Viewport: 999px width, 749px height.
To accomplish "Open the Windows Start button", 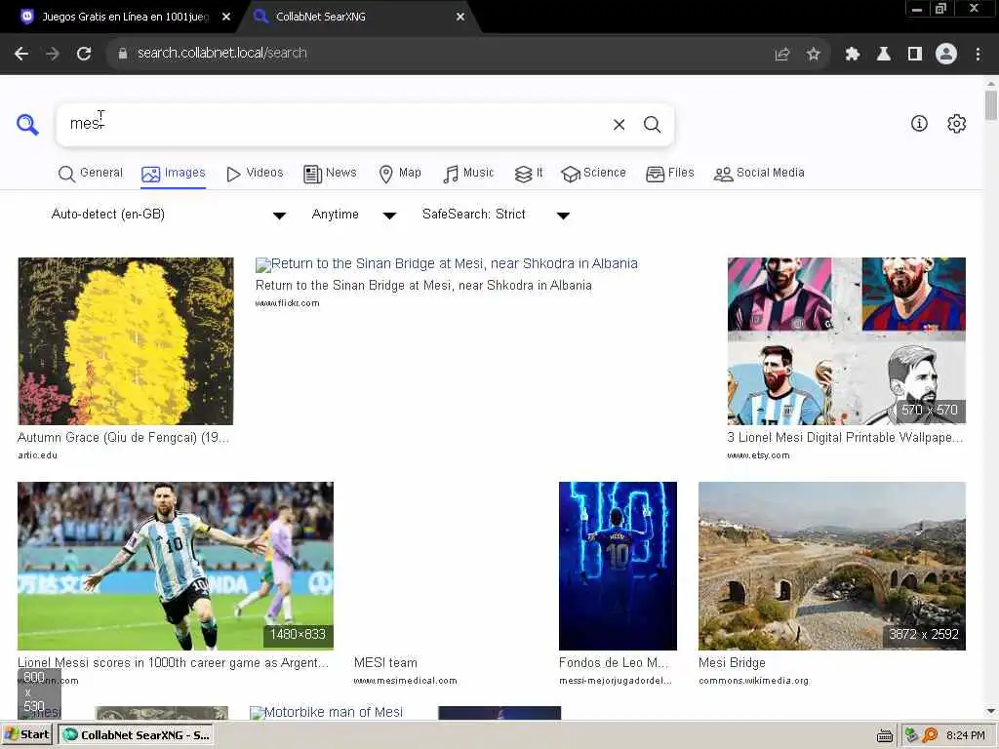I will click(26, 735).
